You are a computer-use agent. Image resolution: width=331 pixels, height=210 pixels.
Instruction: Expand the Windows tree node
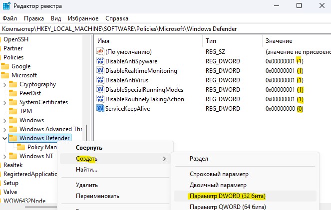click(x=5, y=121)
